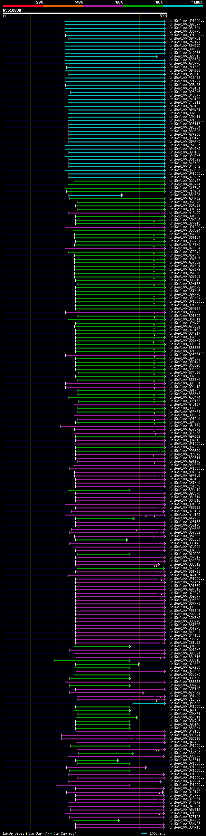Select hit label UniRef100_A5Y3L2
The height and width of the screenshot is (836, 206).
tap(185, 263)
